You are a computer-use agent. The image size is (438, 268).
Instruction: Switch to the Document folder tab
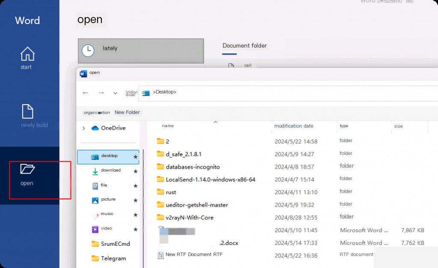(x=245, y=46)
